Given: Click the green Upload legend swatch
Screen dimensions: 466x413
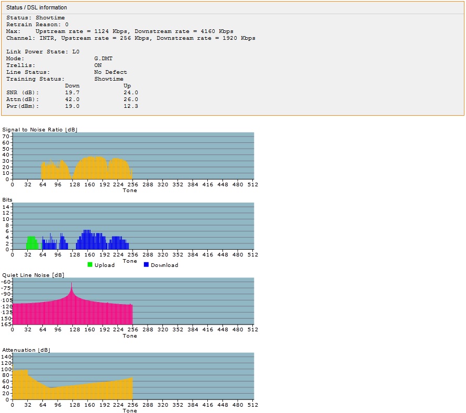Looking at the screenshot, I should (90, 265).
